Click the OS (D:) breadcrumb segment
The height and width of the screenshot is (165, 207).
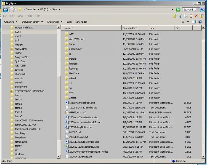[x=44, y=9]
